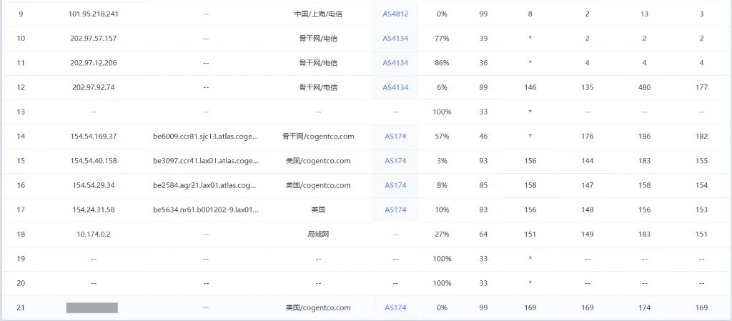
Task: Click 美国/cogentco.com in hop 16 row
Action: (318, 185)
